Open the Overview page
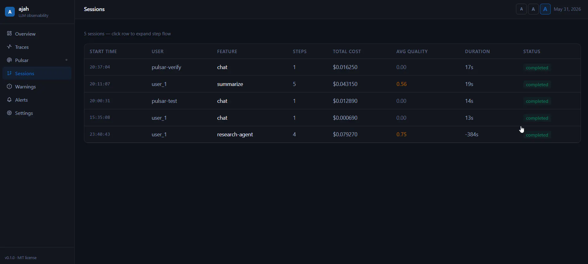 (37, 34)
